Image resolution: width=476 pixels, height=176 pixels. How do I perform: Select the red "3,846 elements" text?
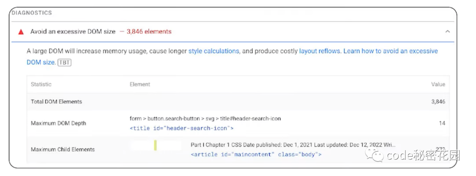[x=149, y=32]
